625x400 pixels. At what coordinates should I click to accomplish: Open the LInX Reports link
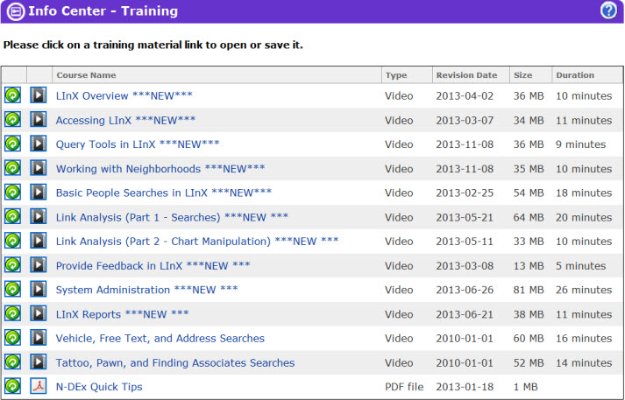(x=122, y=314)
